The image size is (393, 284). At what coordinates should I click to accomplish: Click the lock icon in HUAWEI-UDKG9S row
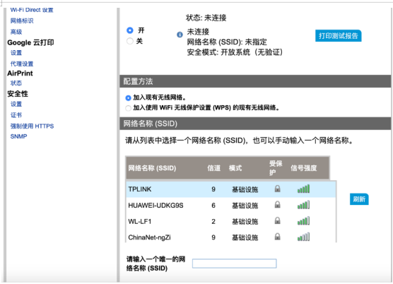coord(277,205)
